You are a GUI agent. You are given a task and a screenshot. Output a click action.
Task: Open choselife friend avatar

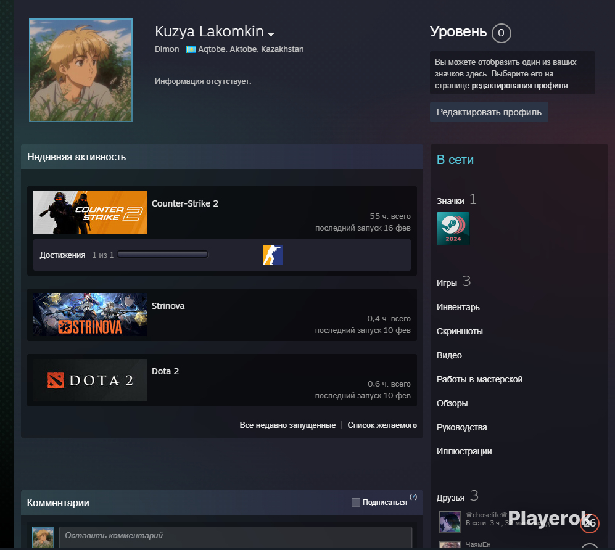pos(450,522)
